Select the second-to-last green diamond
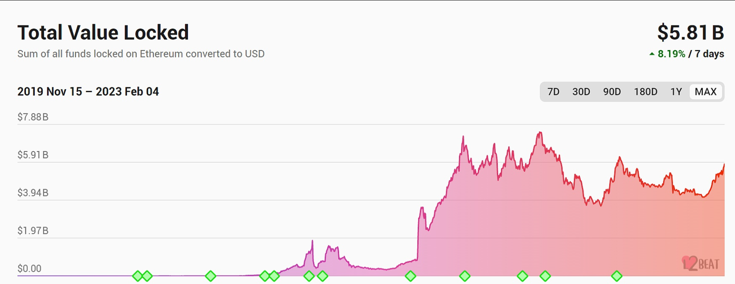This screenshot has width=735, height=284. click(x=545, y=276)
